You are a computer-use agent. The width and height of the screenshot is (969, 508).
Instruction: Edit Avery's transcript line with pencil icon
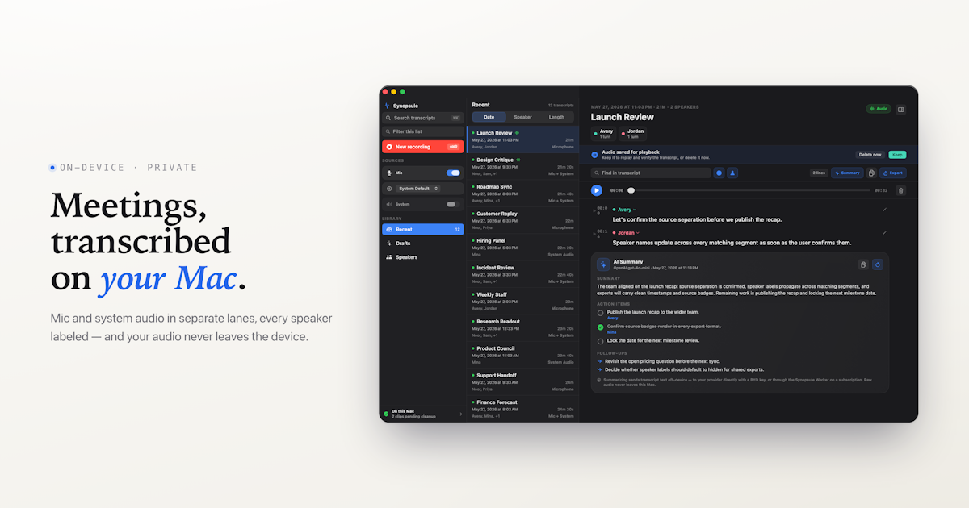884,210
